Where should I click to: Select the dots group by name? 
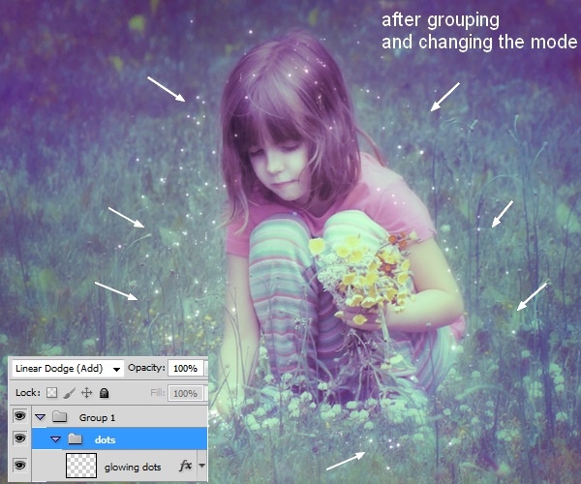[105, 439]
